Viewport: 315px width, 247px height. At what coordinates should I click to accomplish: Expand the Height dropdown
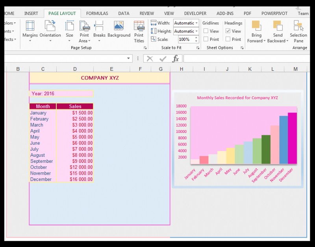tap(196, 31)
